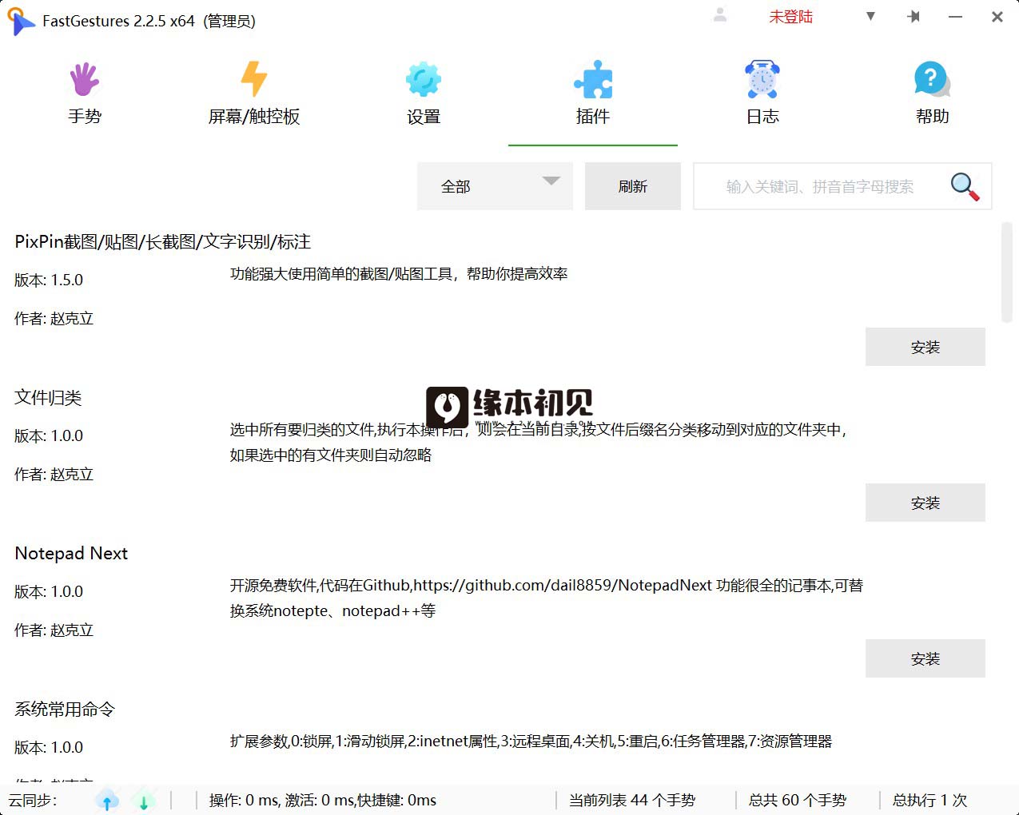The width and height of the screenshot is (1019, 815).
Task: Click 版本: 1.0.0 under Notepad Next
Action: [49, 591]
